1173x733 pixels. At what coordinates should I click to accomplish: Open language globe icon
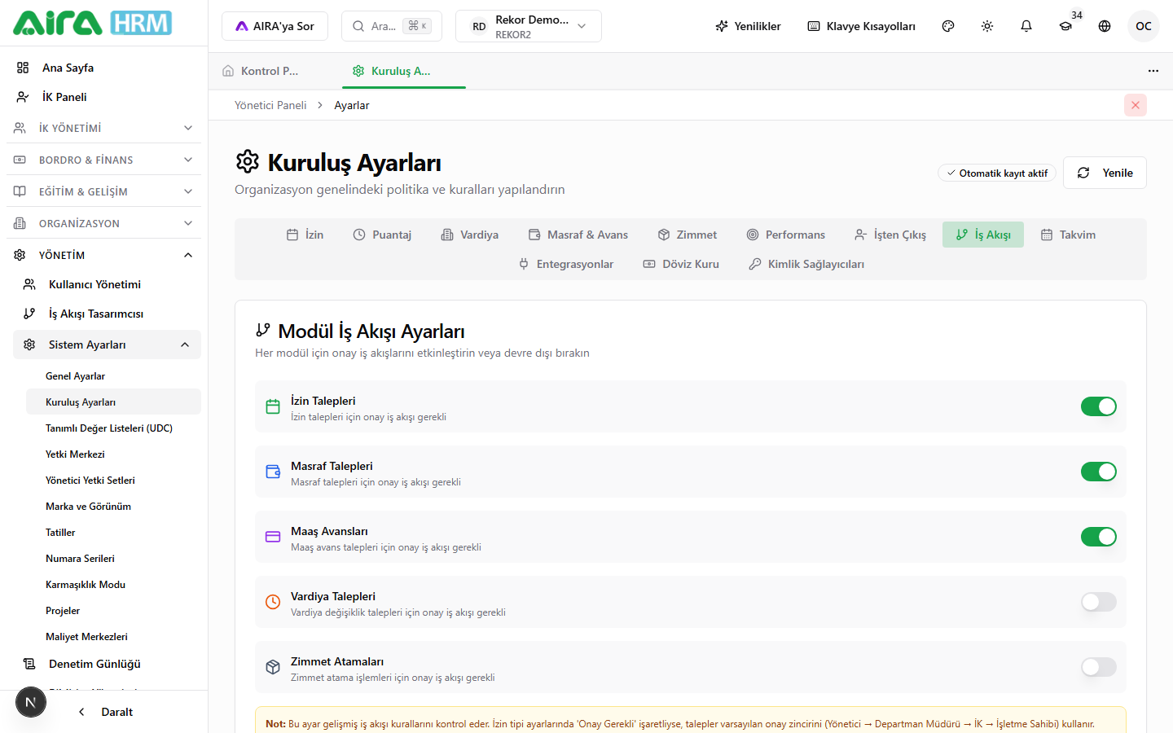click(1105, 26)
